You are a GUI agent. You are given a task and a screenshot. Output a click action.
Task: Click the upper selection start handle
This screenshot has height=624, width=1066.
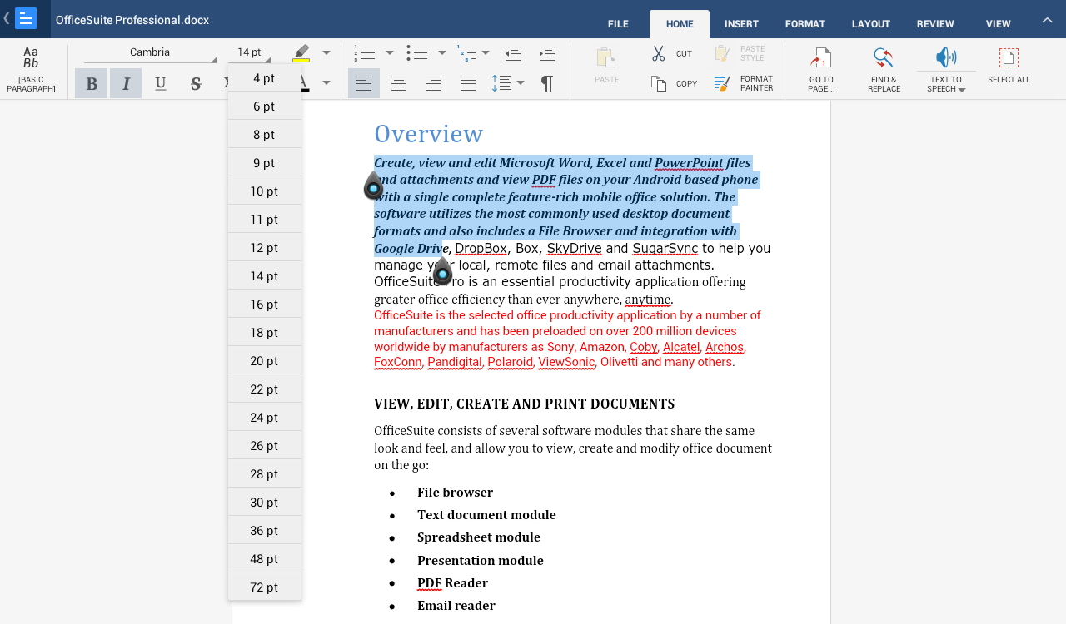coord(373,186)
